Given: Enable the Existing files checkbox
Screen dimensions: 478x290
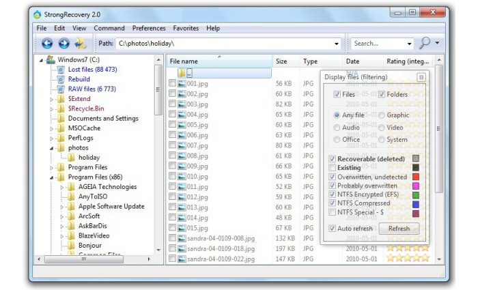Looking at the screenshot, I should point(333,168).
